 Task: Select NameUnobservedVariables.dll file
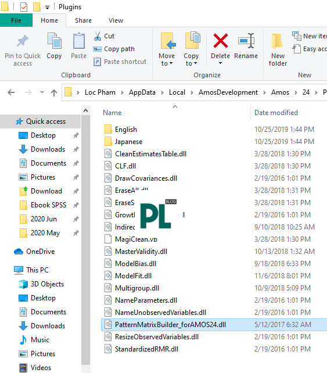pyautogui.click(x=160, y=313)
